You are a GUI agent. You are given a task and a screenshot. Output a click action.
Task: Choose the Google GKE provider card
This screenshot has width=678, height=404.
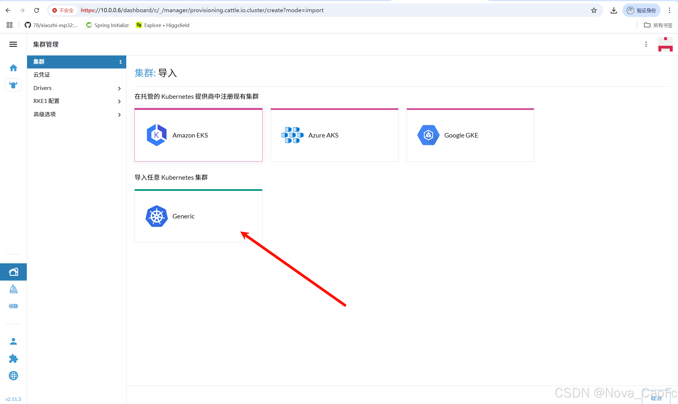pos(470,135)
